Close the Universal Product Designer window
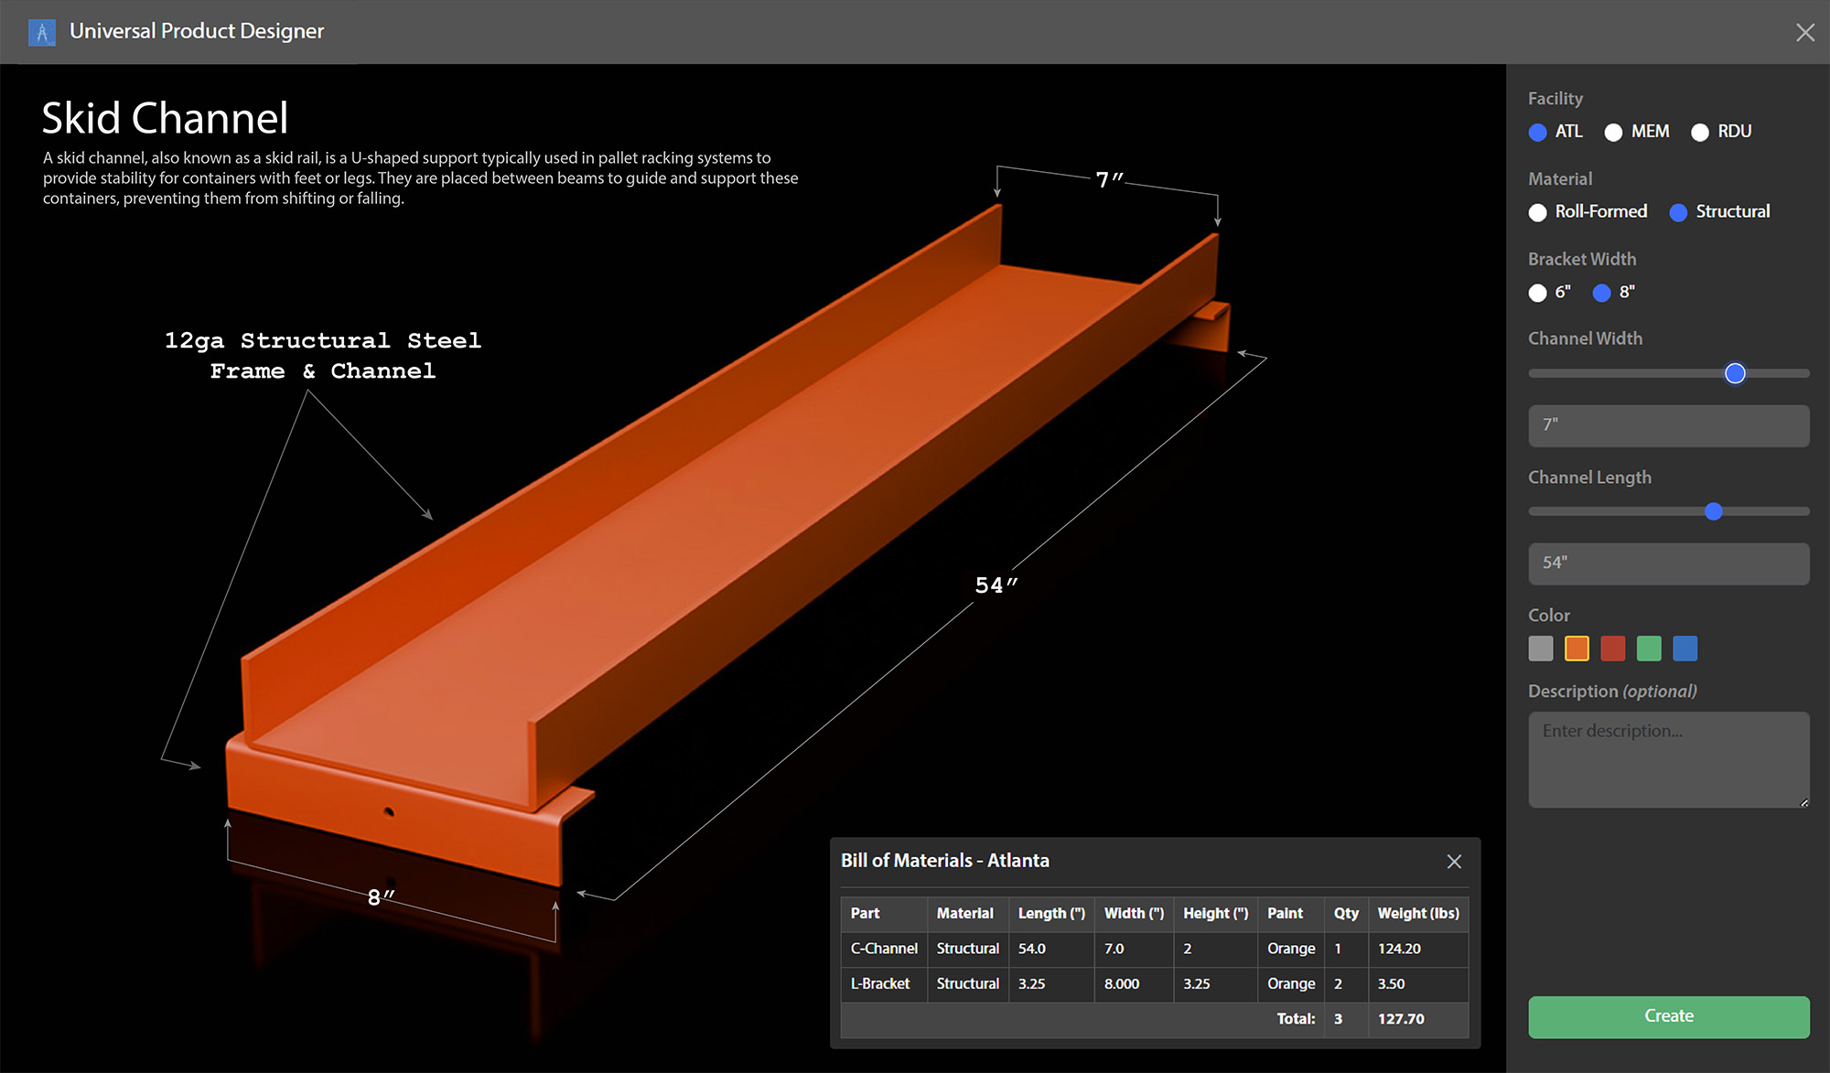 point(1804,33)
